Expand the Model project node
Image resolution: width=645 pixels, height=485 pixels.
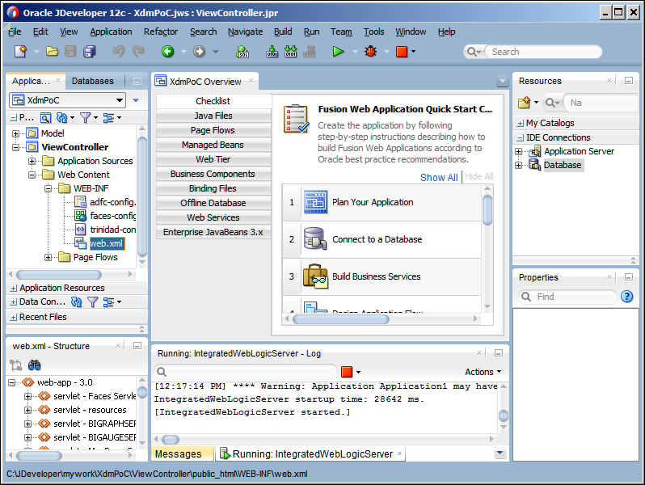point(15,133)
